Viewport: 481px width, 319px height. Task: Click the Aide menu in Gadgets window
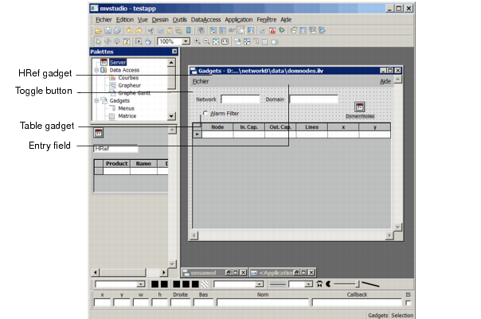click(x=385, y=81)
